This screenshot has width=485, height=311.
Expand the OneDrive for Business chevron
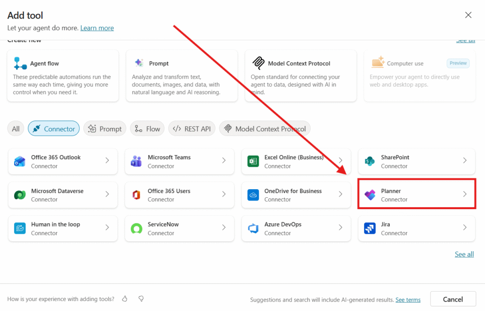click(341, 194)
